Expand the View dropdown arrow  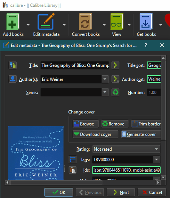point(129,25)
